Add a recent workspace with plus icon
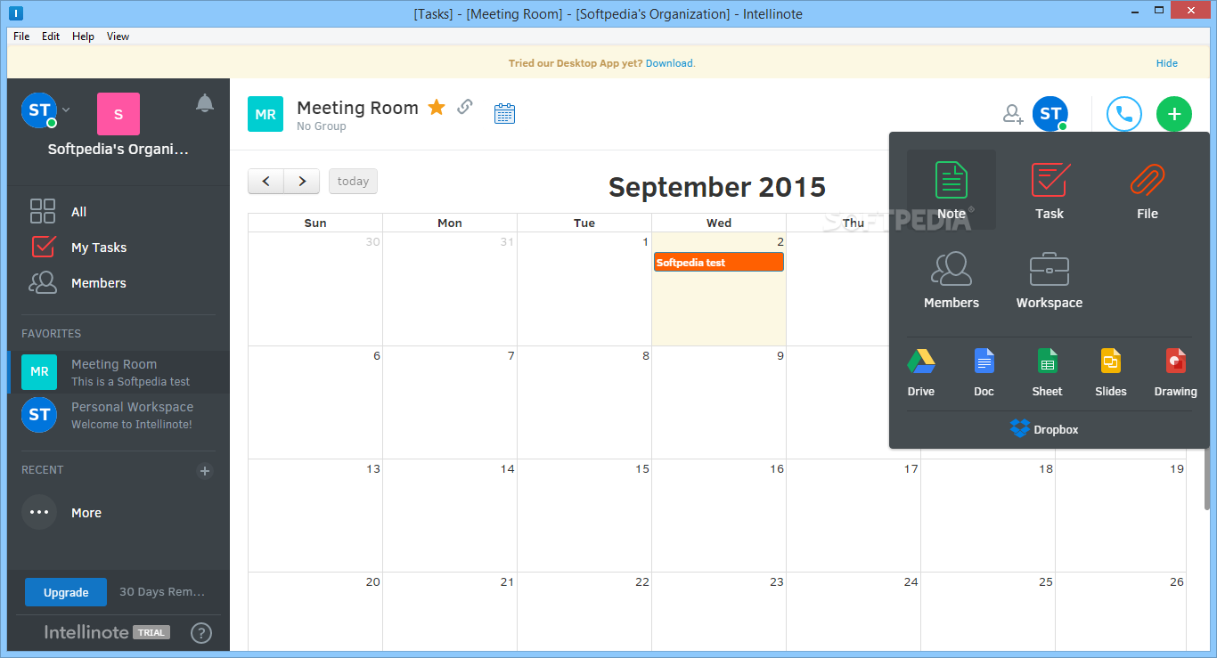 coord(205,471)
